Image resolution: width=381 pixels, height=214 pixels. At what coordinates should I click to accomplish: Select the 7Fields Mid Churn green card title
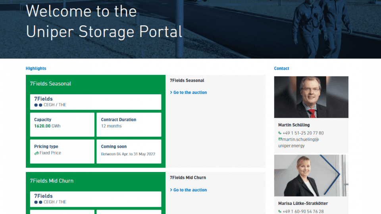(x=52, y=181)
